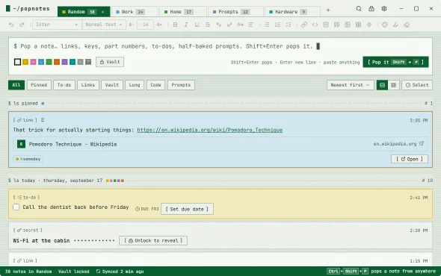This screenshot has height=276, width=441.
Task: Switch to the Work tab
Action: pyautogui.click(x=135, y=12)
